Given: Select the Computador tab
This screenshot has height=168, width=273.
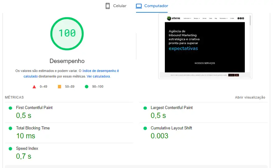Looking at the screenshot, I should coord(152,6).
